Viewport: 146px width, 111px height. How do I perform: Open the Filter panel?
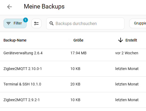15,23
